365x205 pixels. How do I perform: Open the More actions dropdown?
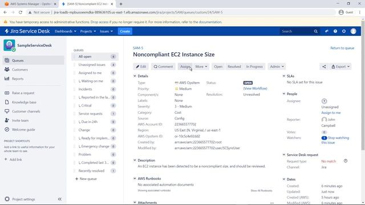tap(201, 67)
